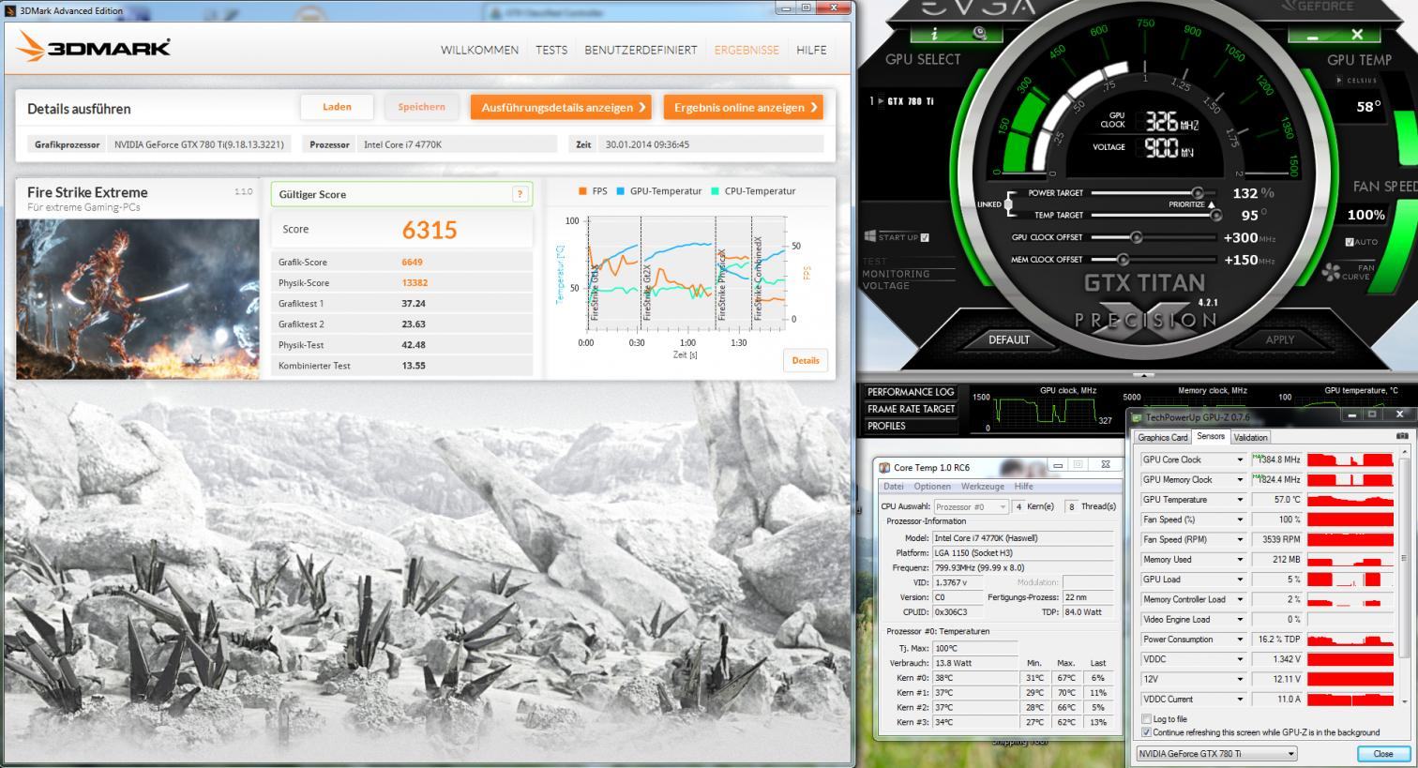
Task: Click the help question mark beside Gültiger Score
Action: [520, 194]
